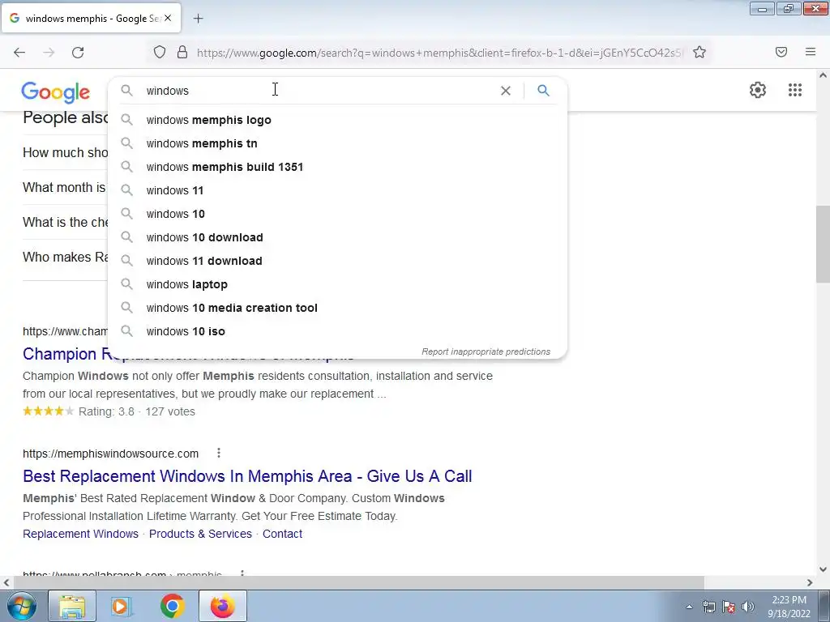
Task: Open Best Replacement Windows In Memphis Area link
Action: tap(247, 476)
